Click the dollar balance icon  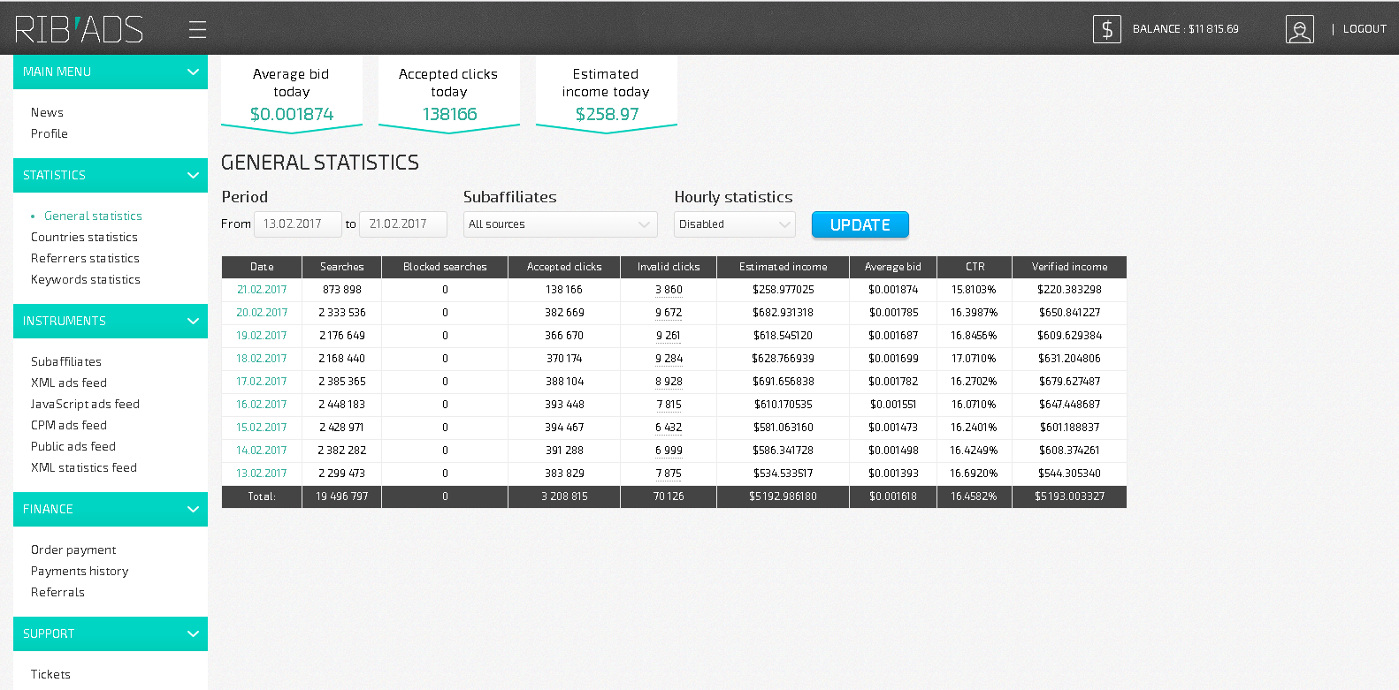(x=1106, y=29)
